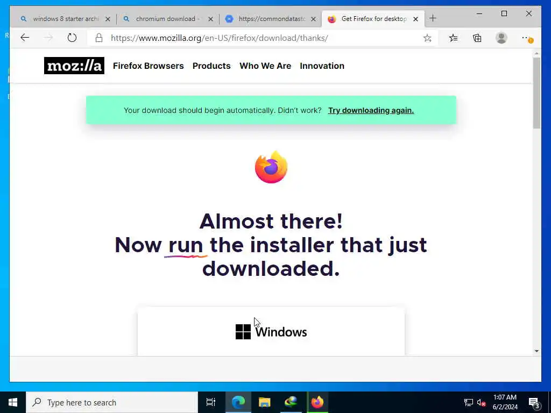
Task: Switch to the https://commondatasto tab
Action: (x=271, y=19)
